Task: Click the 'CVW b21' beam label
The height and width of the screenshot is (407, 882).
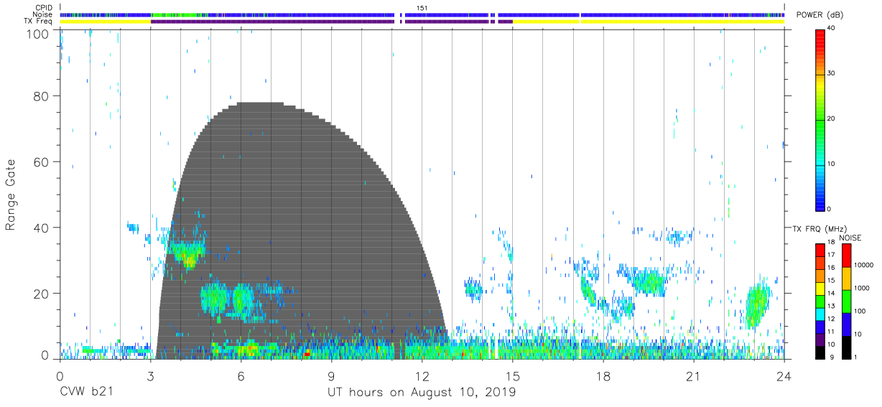Action: [86, 392]
